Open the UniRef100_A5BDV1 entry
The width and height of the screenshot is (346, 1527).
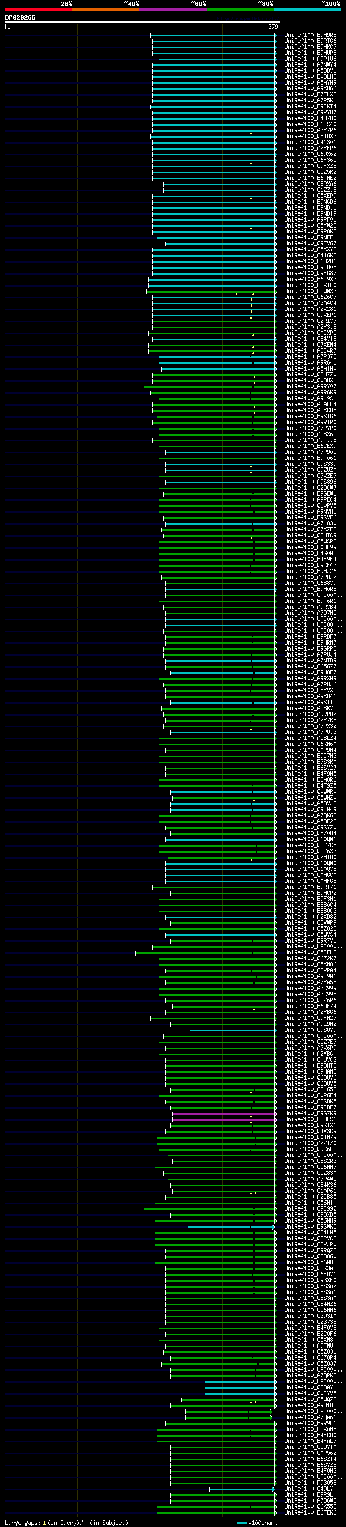tap(310, 70)
